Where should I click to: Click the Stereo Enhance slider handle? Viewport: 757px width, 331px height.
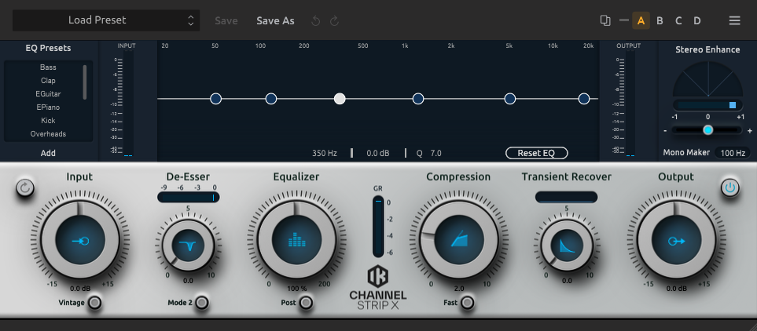(707, 130)
